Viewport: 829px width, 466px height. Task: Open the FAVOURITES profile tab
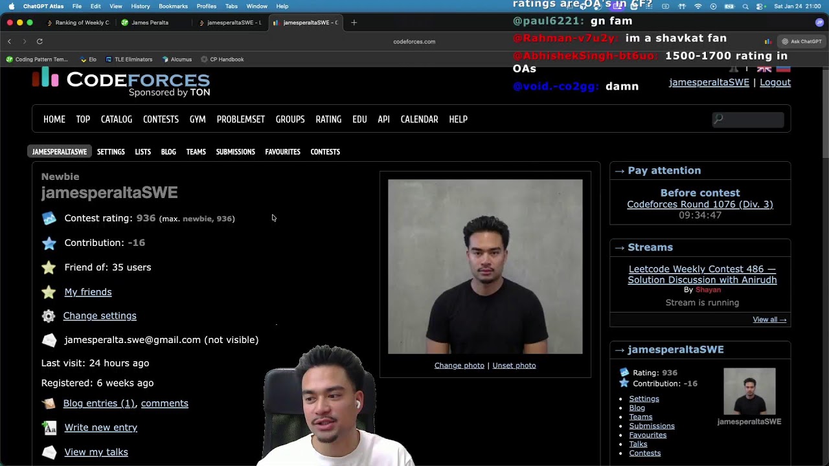point(282,152)
